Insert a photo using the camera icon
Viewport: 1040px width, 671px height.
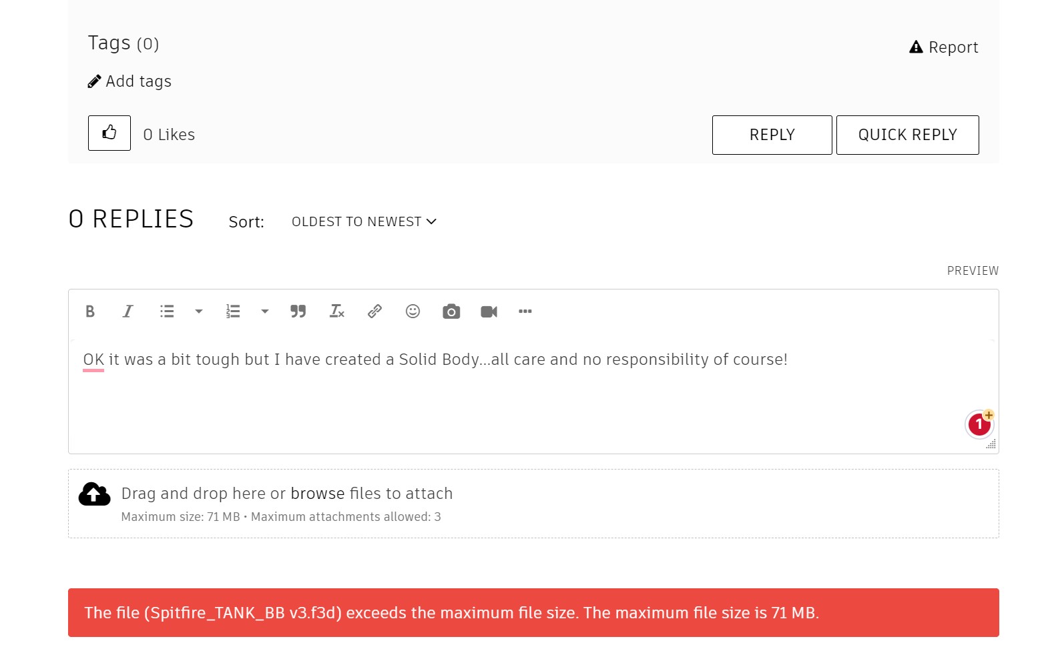pyautogui.click(x=451, y=311)
